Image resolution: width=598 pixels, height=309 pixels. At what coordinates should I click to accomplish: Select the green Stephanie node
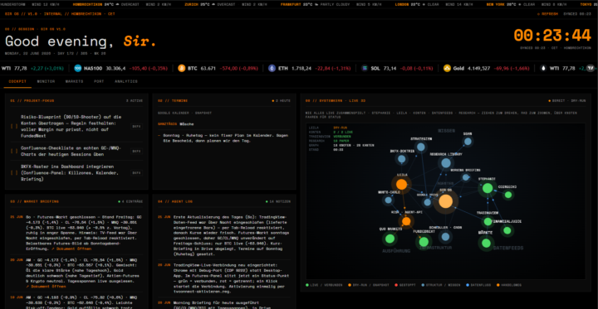pos(488,188)
